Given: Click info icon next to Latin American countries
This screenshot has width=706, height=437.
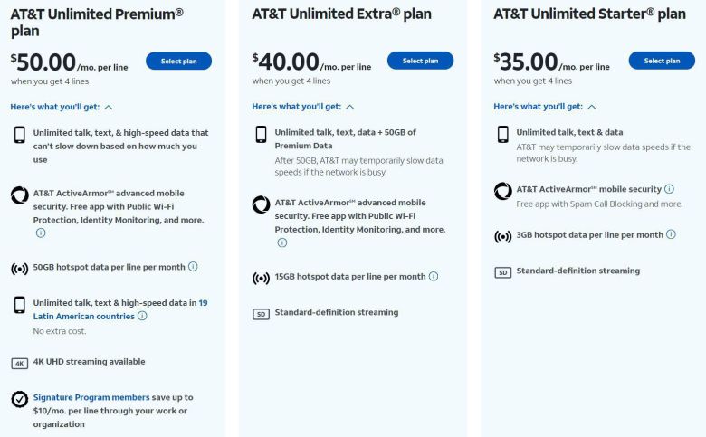Looking at the screenshot, I should tap(142, 316).
